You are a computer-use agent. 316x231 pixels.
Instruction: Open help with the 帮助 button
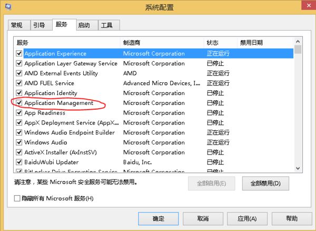[292, 218]
